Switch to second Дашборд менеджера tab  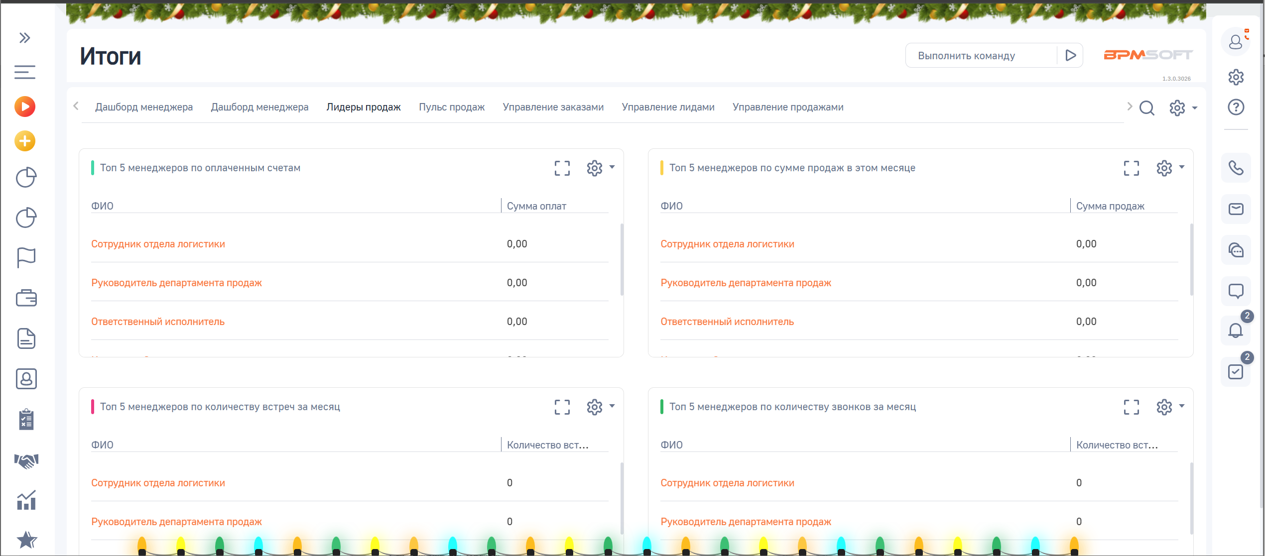pos(259,107)
